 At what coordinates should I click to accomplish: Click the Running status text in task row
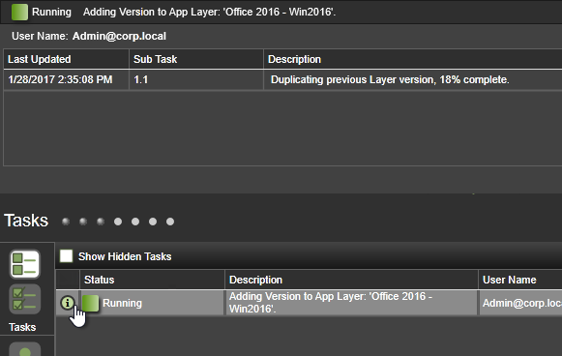coord(122,303)
